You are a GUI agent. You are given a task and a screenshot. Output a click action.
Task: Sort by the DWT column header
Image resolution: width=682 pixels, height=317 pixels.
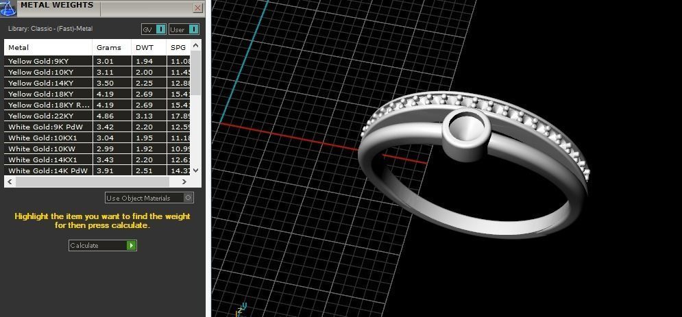click(x=149, y=47)
